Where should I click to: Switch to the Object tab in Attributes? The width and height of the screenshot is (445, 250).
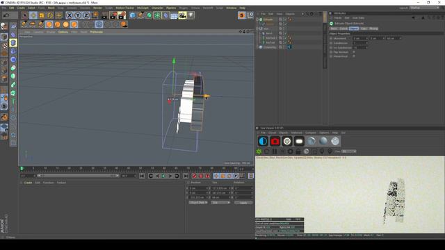[x=354, y=28]
